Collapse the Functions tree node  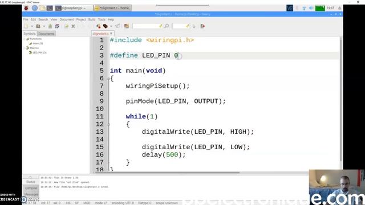tap(25, 39)
